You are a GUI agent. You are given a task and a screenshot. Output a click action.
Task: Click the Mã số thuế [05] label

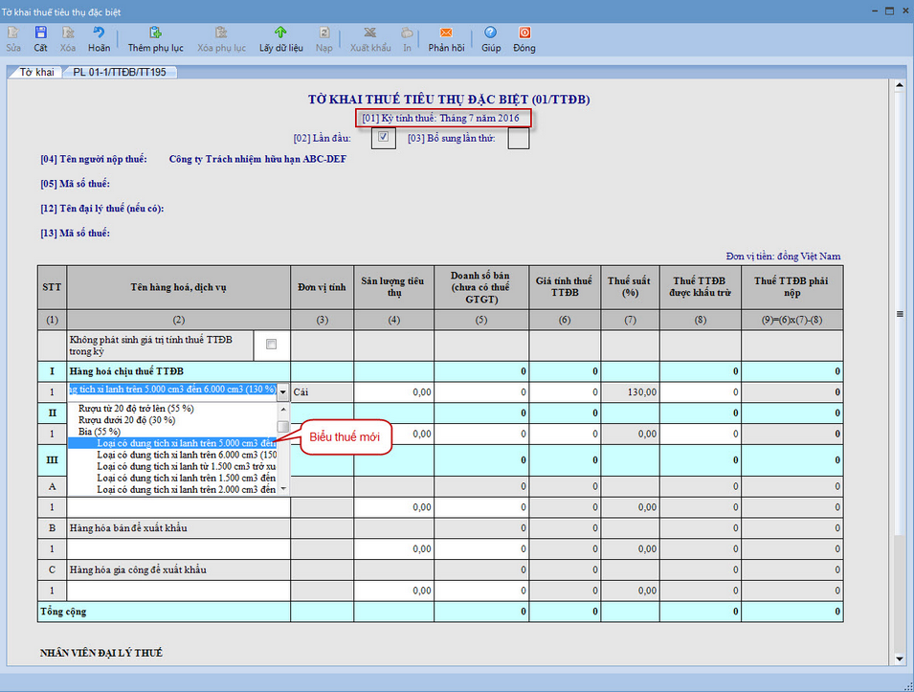[76, 184]
